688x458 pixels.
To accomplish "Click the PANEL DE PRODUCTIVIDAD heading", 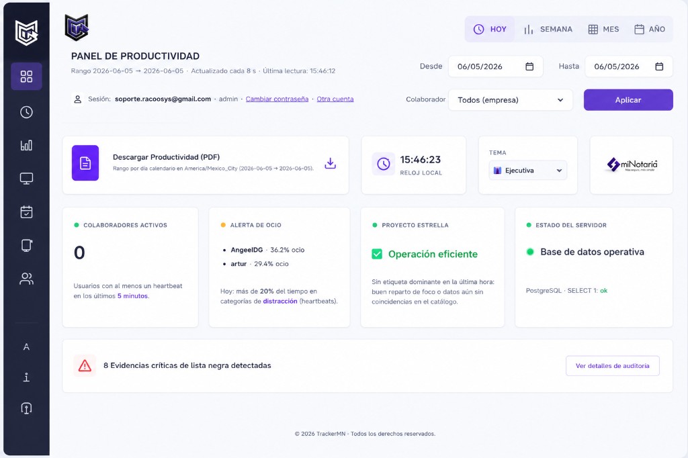I will click(x=135, y=56).
